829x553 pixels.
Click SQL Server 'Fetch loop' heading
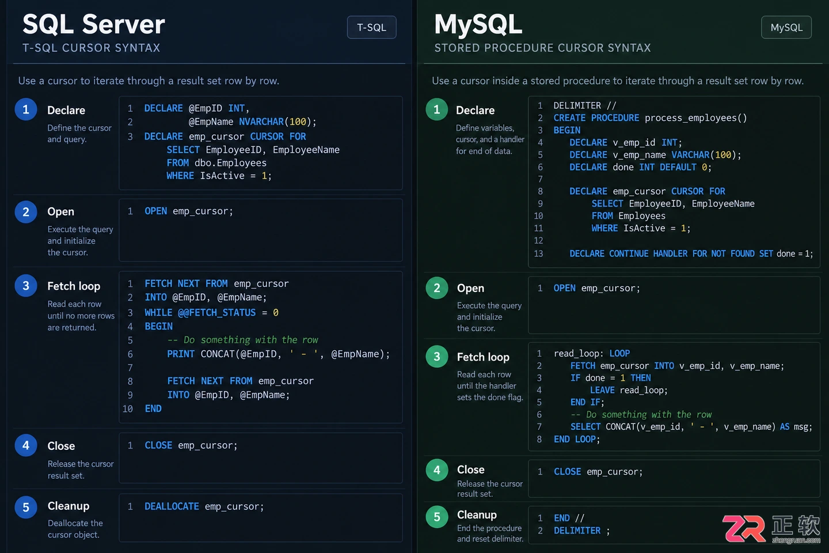[x=74, y=286]
